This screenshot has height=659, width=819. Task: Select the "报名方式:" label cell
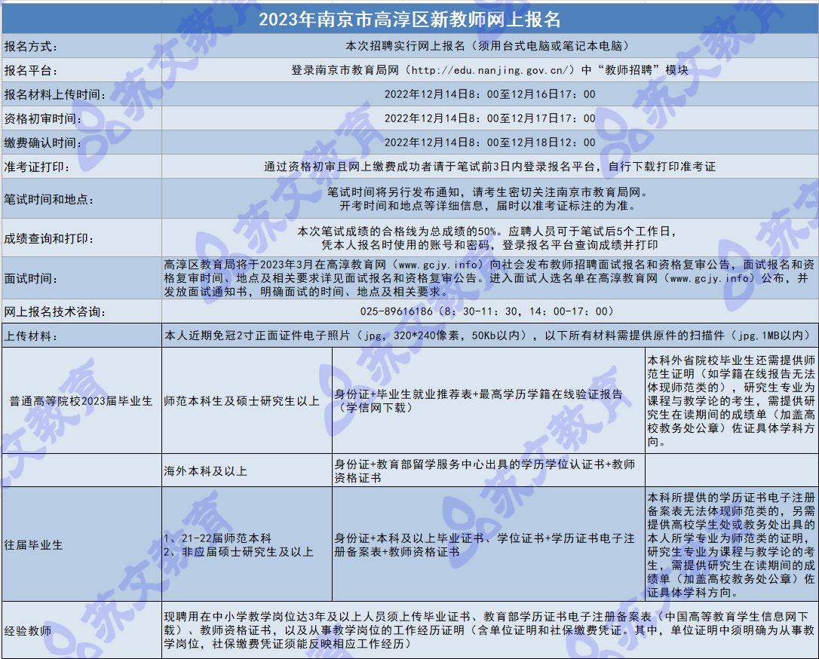pyautogui.click(x=81, y=46)
